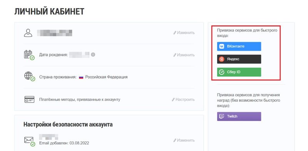Image resolution: width=308 pixels, height=151 pixels.
Task: Click the 'Страна проживания:' label
Action: [58, 77]
